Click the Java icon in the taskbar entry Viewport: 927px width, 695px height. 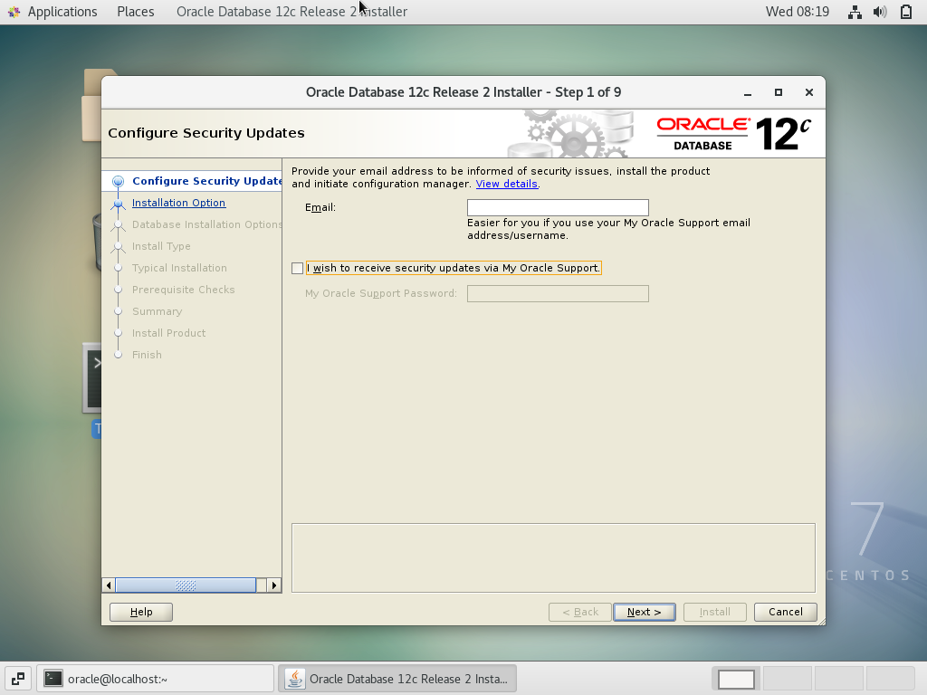coord(295,679)
